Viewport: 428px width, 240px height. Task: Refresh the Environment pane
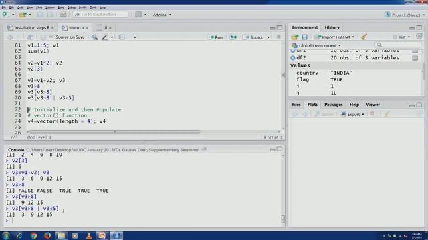419,37
